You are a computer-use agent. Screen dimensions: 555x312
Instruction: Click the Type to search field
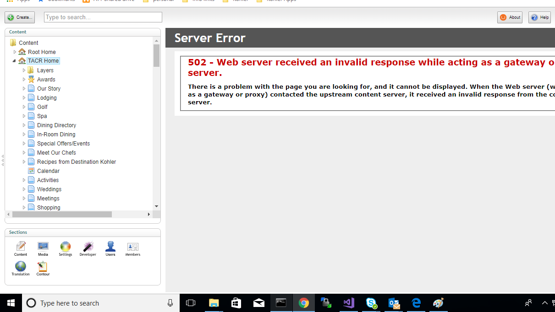click(103, 17)
